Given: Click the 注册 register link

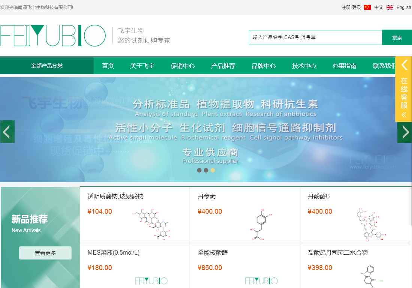Looking at the screenshot, I should pyautogui.click(x=346, y=7).
